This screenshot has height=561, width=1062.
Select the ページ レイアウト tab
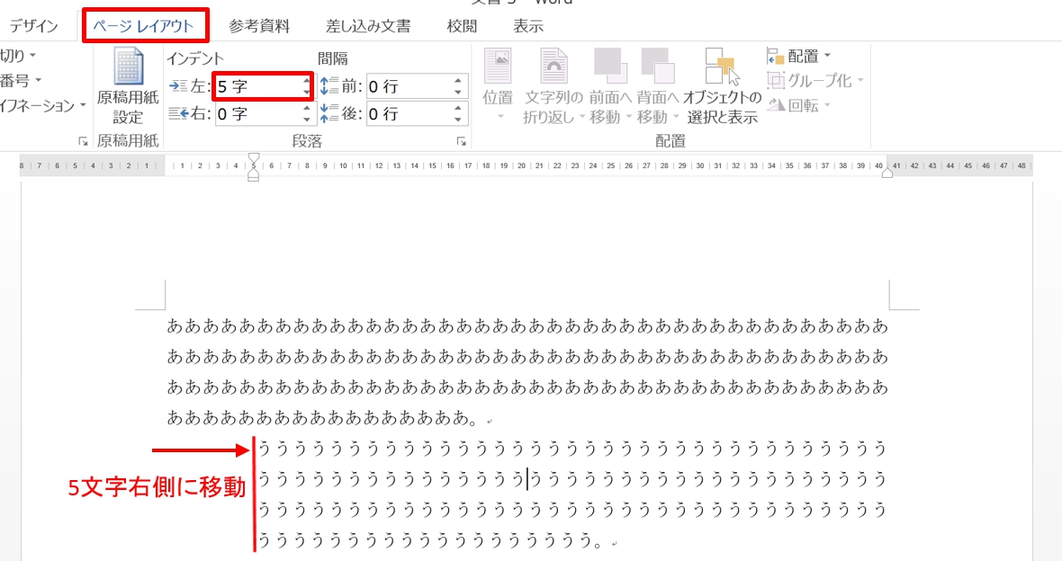point(144,26)
